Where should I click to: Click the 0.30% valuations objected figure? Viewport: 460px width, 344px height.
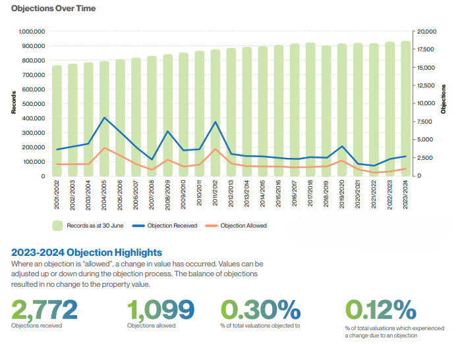coord(260,308)
